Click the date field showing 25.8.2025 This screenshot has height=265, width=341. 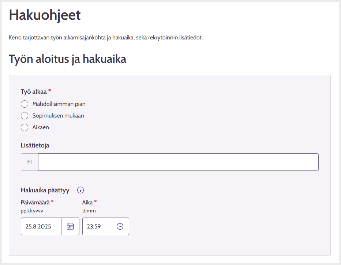point(41,226)
